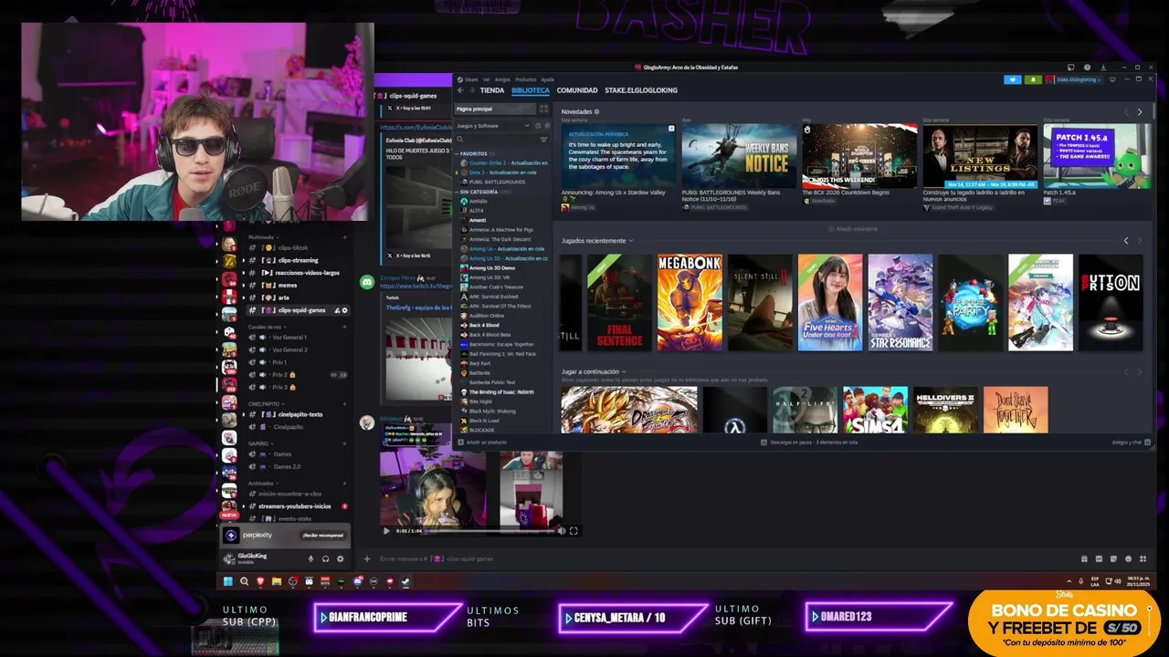Click the blue Steam announcements megaphone button
The width and height of the screenshot is (1169, 657).
1012,79
